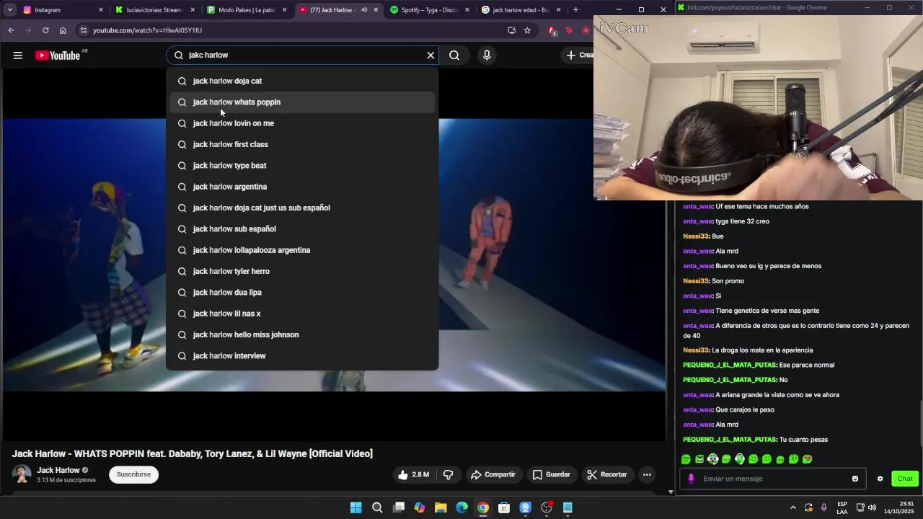
Task: Subscribe with the Suscribirse button
Action: (133, 474)
